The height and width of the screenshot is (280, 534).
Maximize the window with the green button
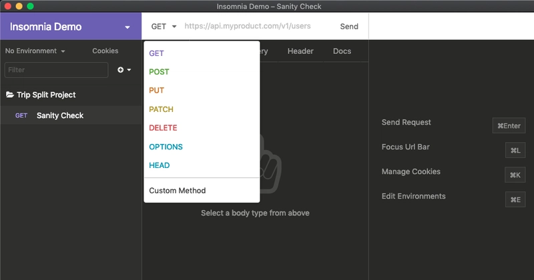coord(30,6)
